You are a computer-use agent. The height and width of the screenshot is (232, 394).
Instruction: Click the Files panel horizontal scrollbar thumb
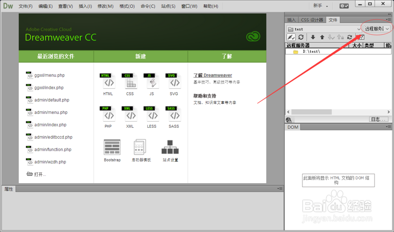(311, 112)
